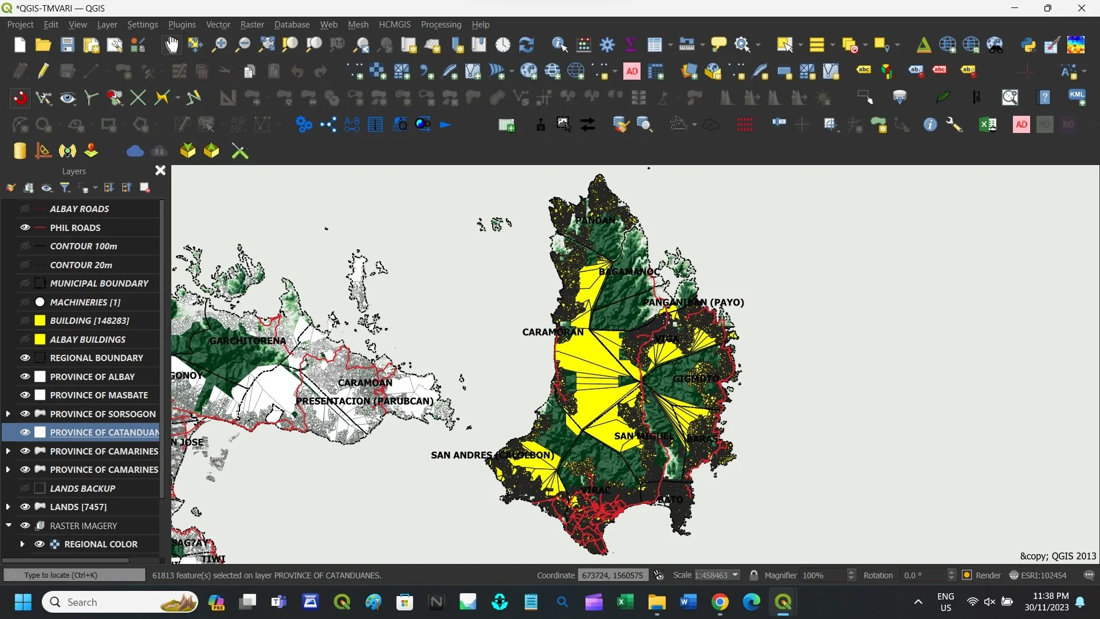1100x619 pixels.
Task: Select the Pan Map tool
Action: [x=171, y=45]
